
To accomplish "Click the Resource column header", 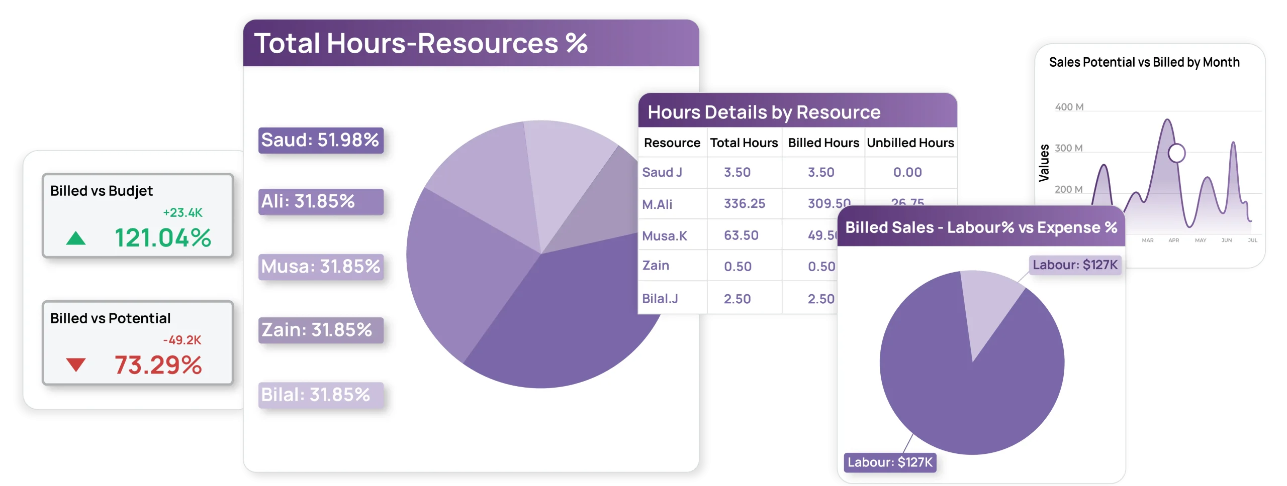I will point(672,143).
